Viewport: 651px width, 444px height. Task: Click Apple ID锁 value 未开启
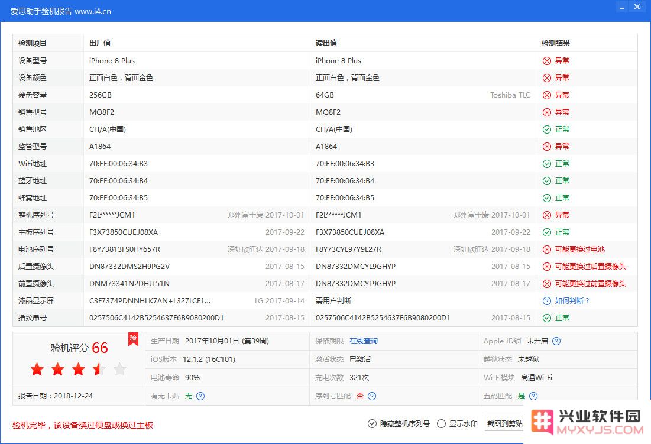[x=537, y=341]
